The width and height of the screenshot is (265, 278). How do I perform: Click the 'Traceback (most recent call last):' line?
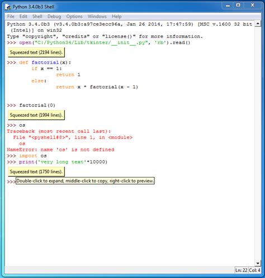coord(59,131)
